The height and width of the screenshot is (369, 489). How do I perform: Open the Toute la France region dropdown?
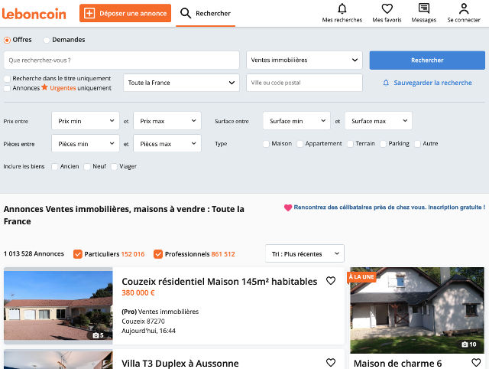pos(181,83)
